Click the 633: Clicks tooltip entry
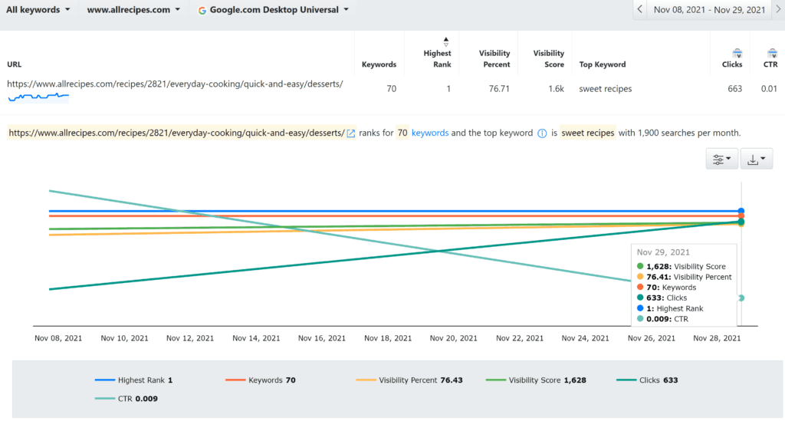 pos(662,298)
